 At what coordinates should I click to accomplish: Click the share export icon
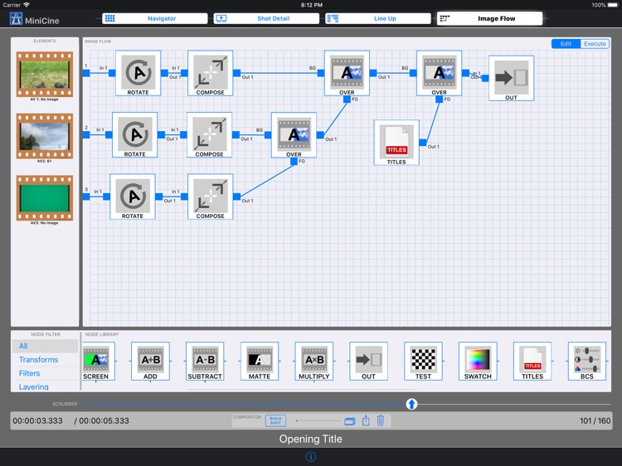366,420
